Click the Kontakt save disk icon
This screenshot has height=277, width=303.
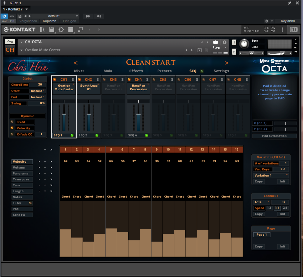pos(52,30)
